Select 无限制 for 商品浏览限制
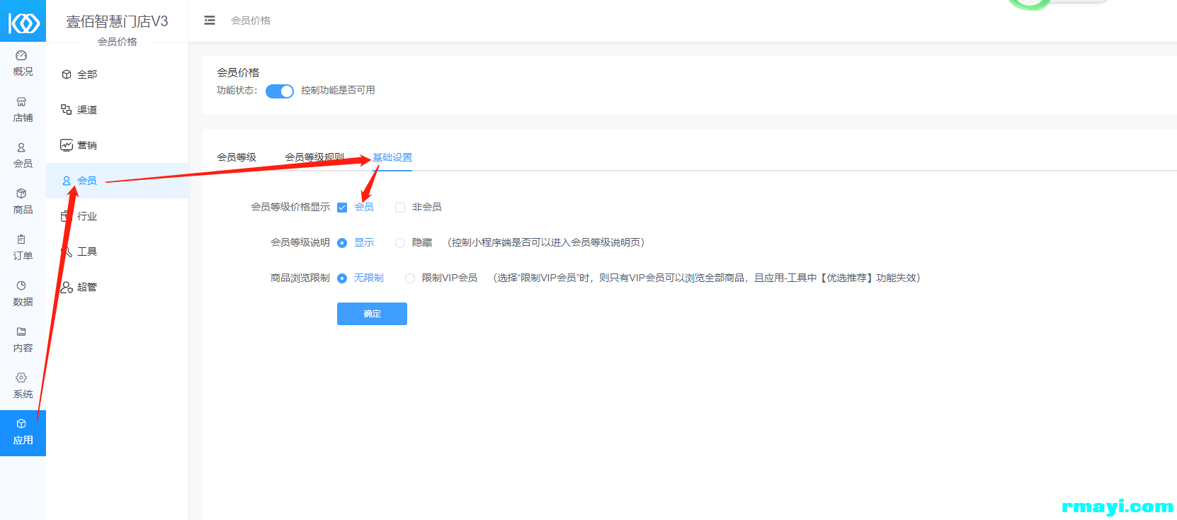 click(342, 278)
